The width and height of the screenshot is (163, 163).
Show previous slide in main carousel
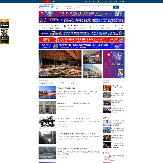(41, 64)
